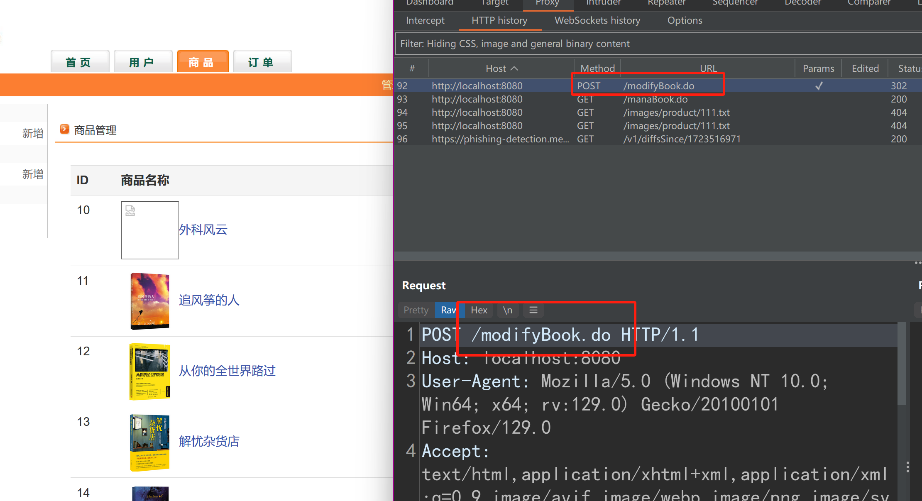Click status 404 in row 94
This screenshot has width=922, height=501.
click(x=899, y=112)
